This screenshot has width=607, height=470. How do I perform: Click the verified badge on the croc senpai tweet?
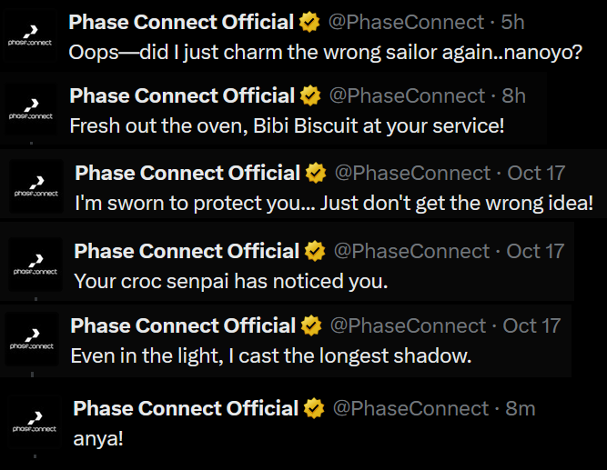point(315,251)
